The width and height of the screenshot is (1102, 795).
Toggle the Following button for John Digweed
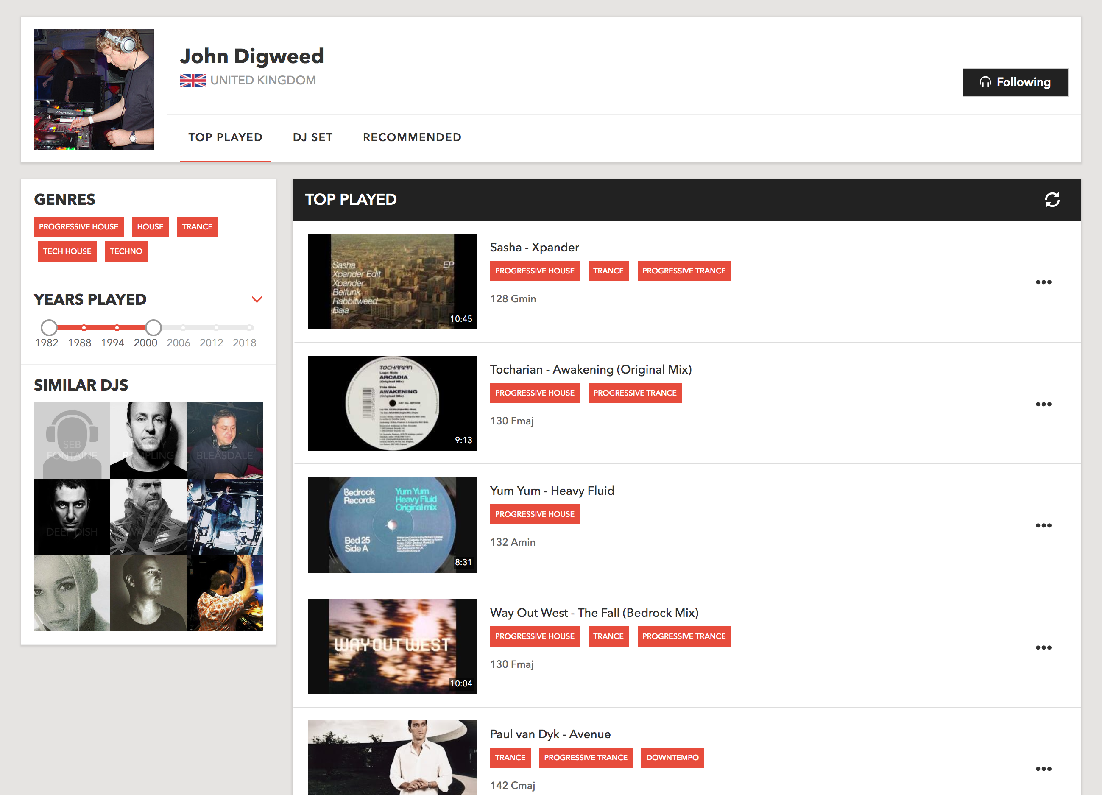(1015, 82)
